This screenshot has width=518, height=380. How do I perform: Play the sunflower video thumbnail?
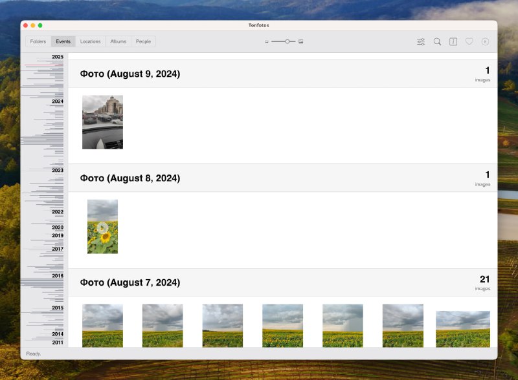pos(102,227)
